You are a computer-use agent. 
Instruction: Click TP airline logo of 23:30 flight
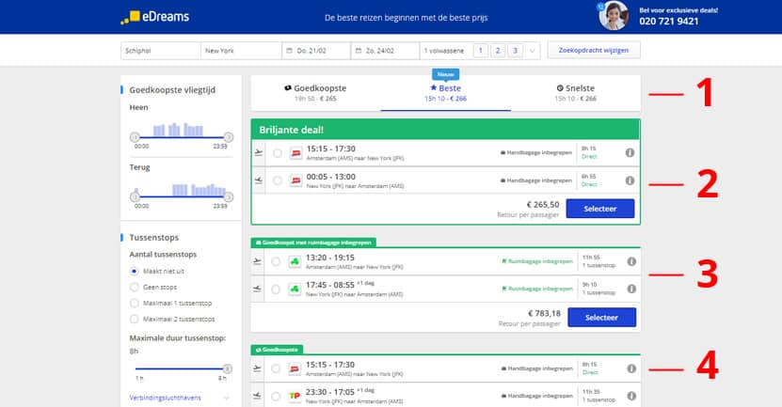pos(295,396)
